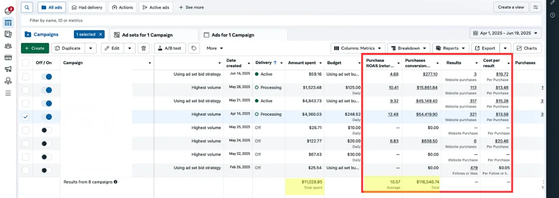Select the Actions view filter
Viewport: 559px width, 198px height.
[x=122, y=7]
